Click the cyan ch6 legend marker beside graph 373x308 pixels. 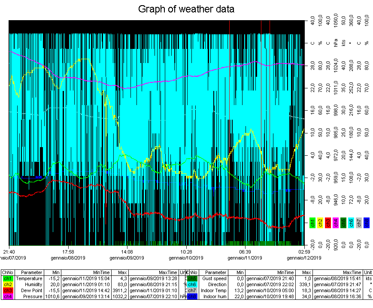pos(351,222)
